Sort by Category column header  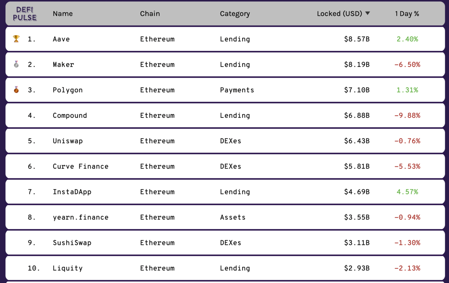click(x=235, y=14)
